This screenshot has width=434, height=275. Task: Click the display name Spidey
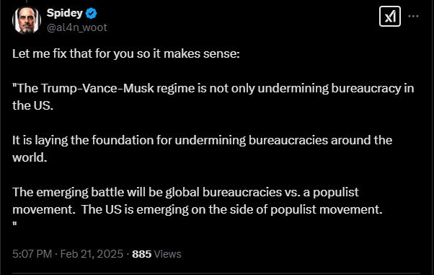(x=64, y=13)
